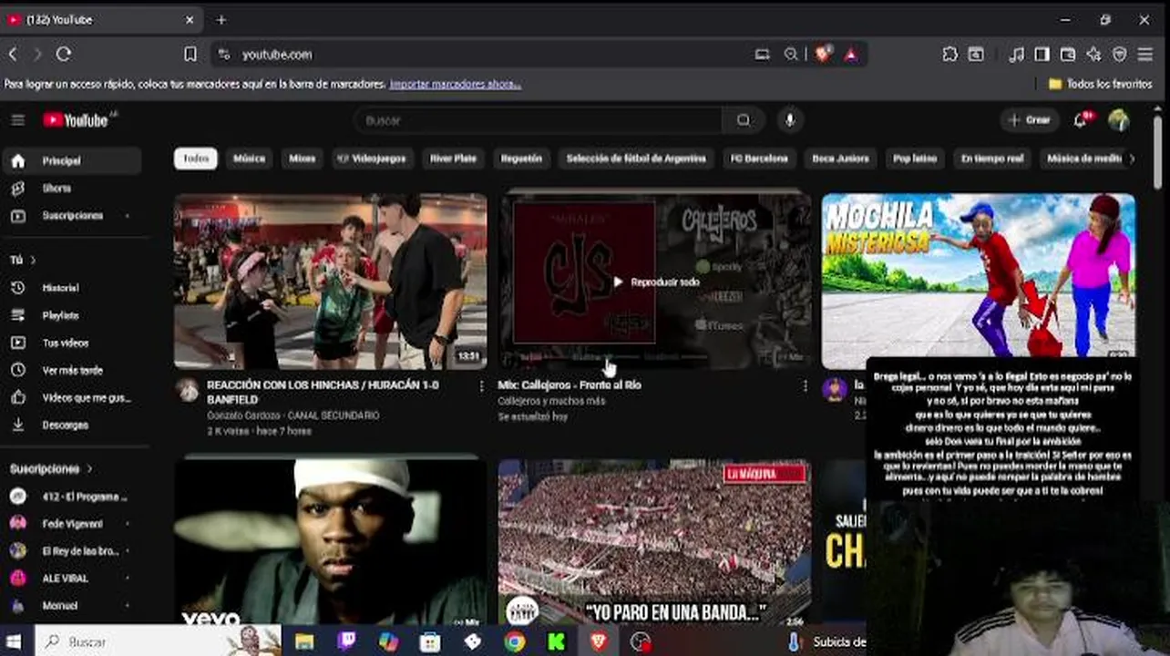The height and width of the screenshot is (656, 1170).
Task: Open the Windows Start menu
Action: pyautogui.click(x=15, y=641)
